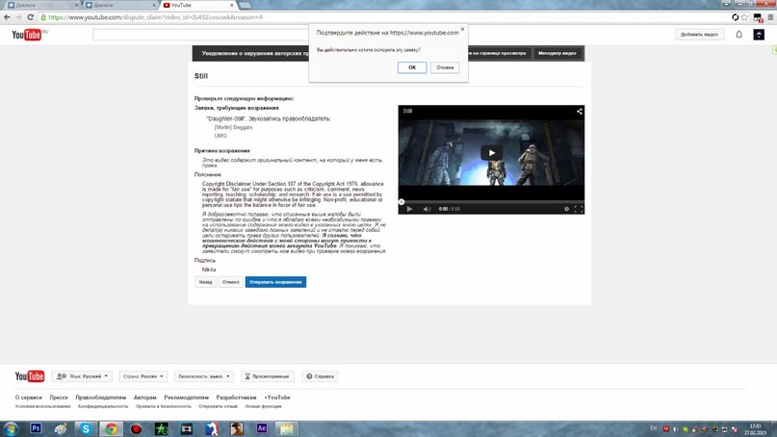Open the О сервисе footer link
The width and height of the screenshot is (777, 437).
point(29,398)
